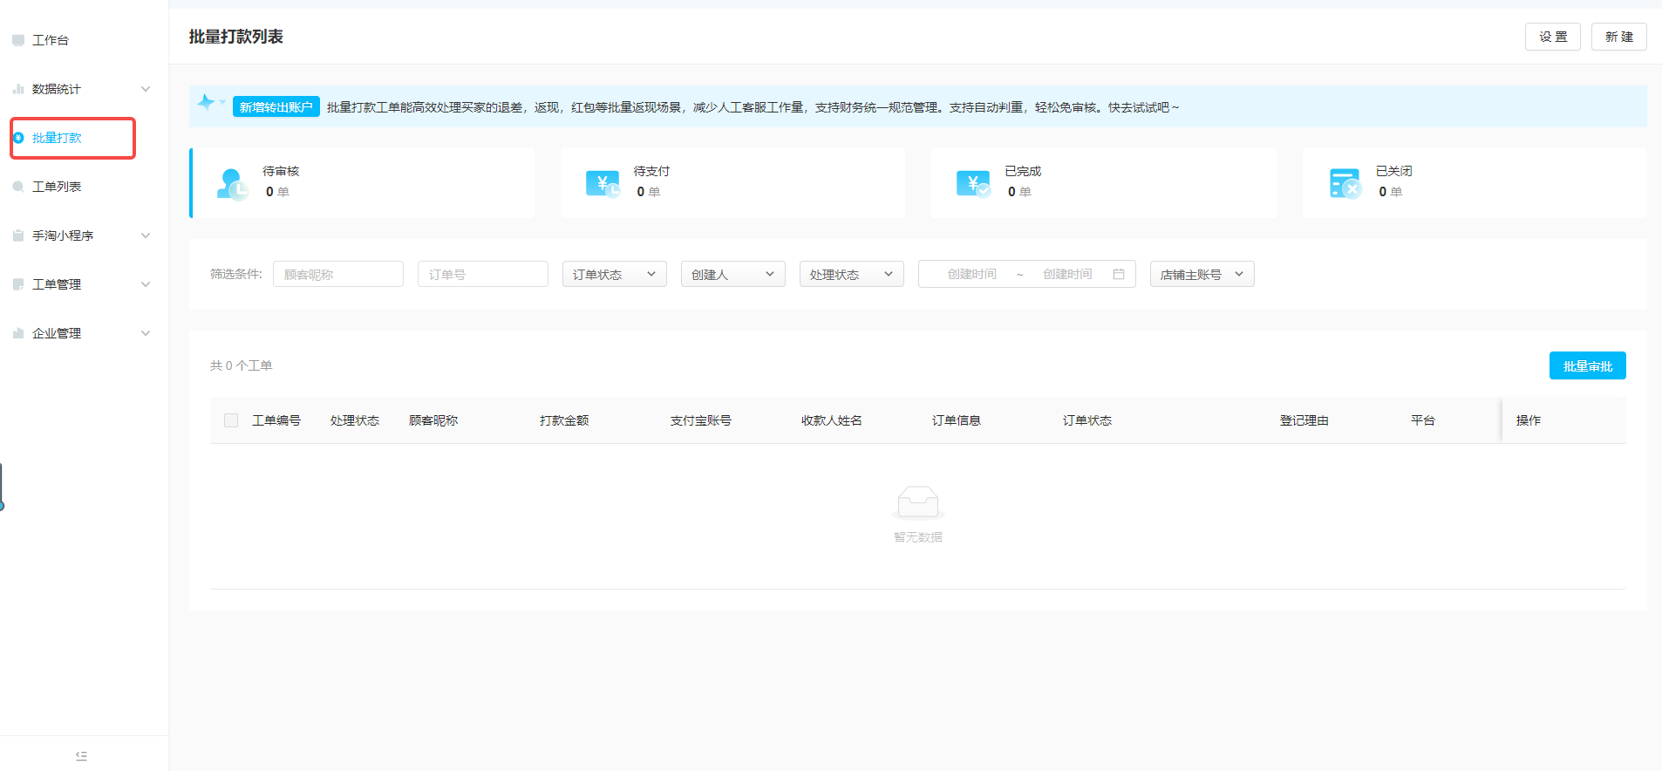Open the 订单状态 filter dropdown
This screenshot has height=771, width=1662.
[615, 274]
